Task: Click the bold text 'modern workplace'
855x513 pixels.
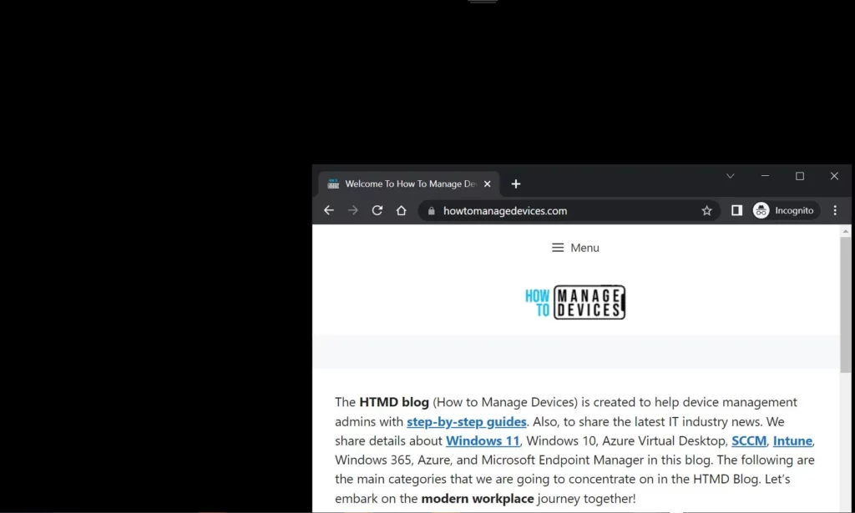Action: 478,498
